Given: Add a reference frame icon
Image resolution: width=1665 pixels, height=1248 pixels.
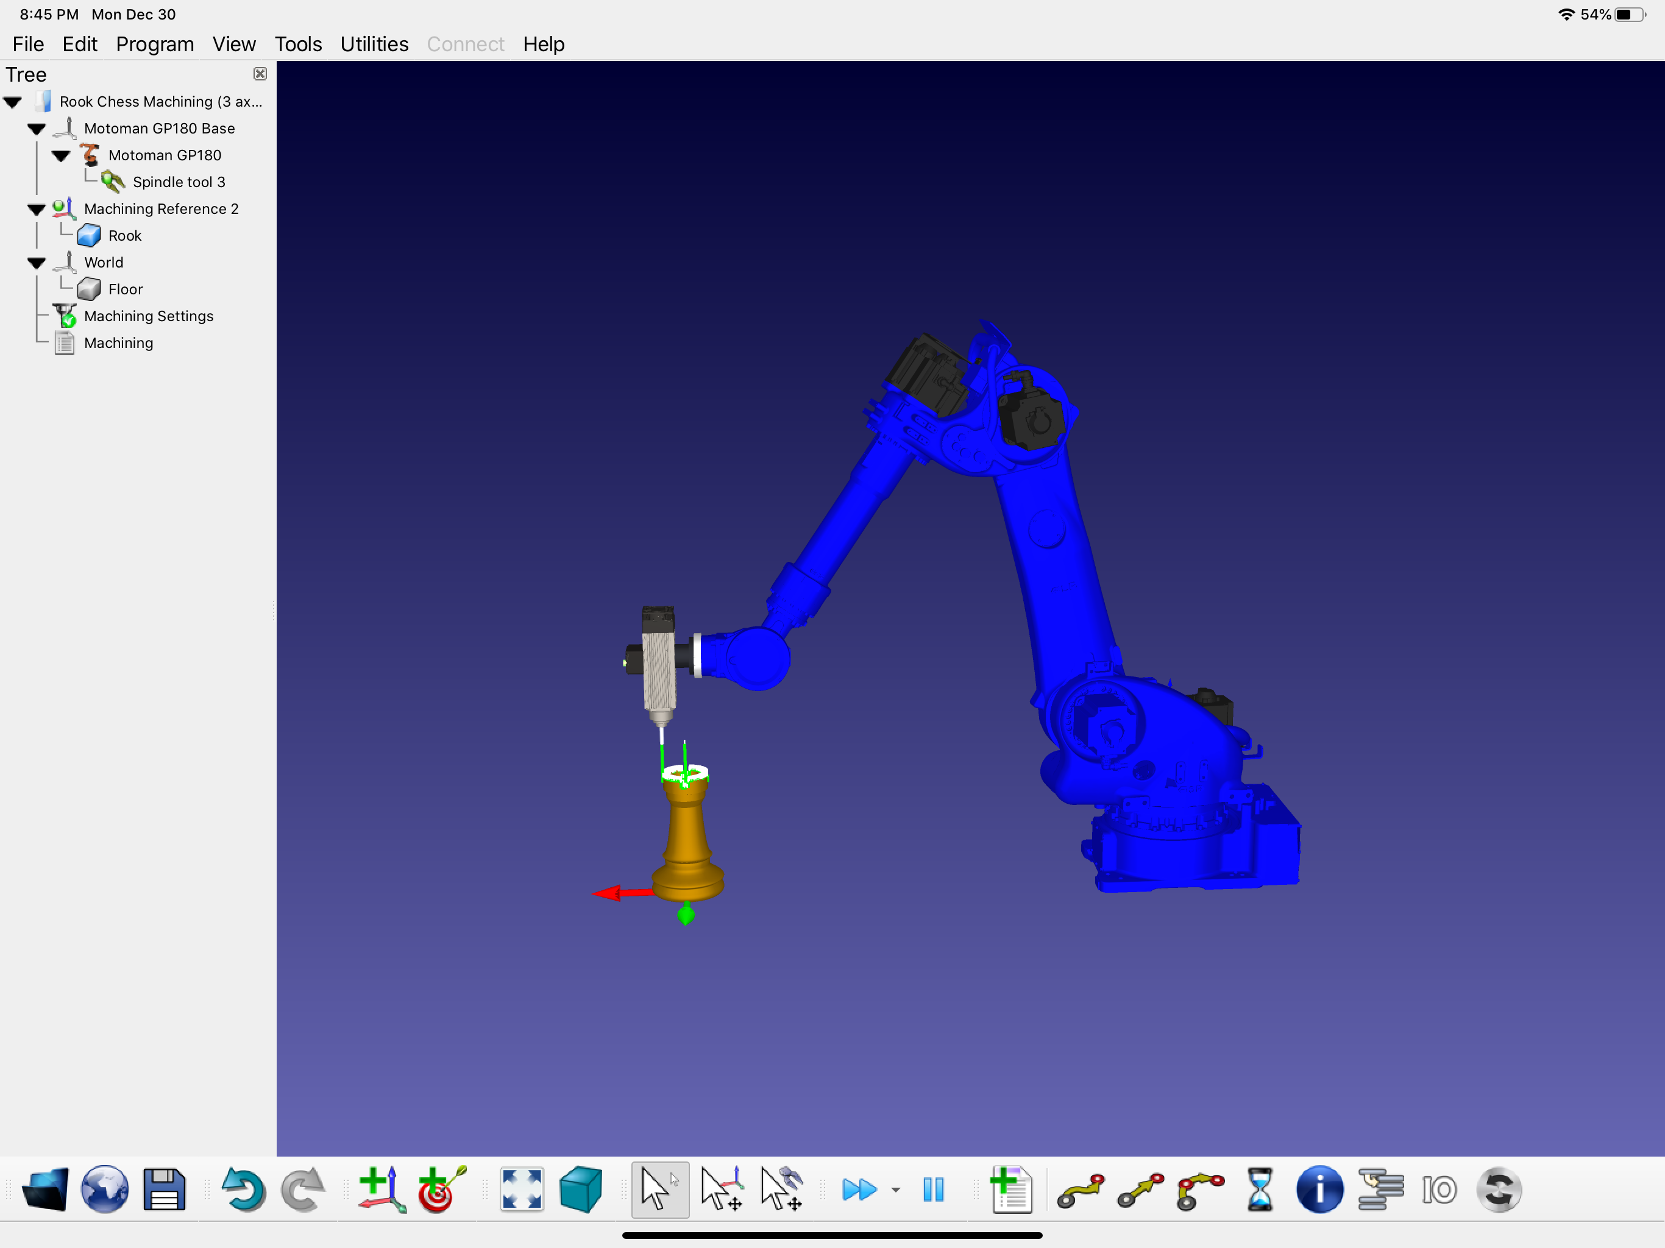Looking at the screenshot, I should (x=382, y=1189).
